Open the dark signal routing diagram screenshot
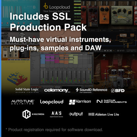The width and height of the screenshot is (137, 137). (x=109, y=41)
